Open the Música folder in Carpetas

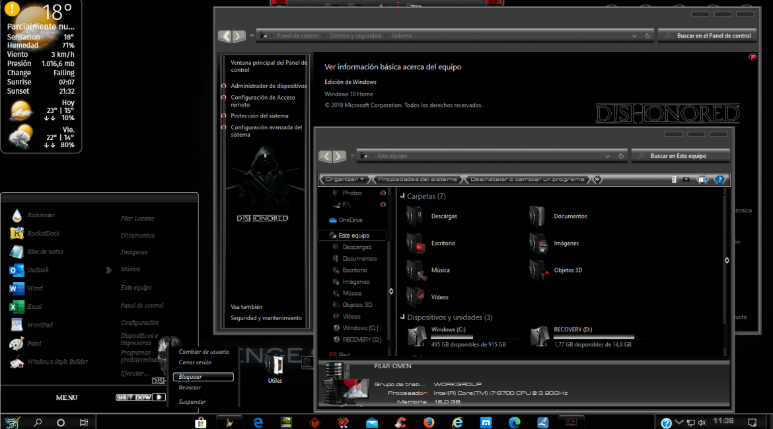pyautogui.click(x=428, y=271)
